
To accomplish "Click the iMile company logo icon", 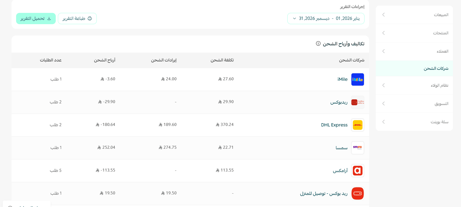I will [x=358, y=79].
